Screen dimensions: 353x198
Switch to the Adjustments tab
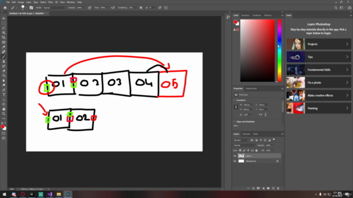[x=251, y=89]
